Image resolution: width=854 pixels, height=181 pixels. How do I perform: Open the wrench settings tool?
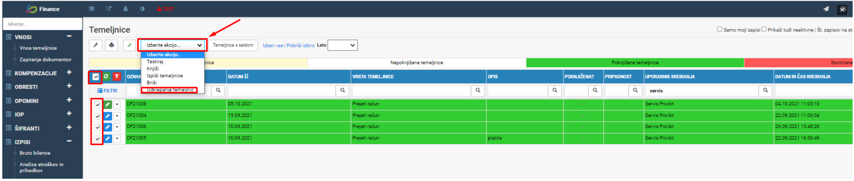95,45
